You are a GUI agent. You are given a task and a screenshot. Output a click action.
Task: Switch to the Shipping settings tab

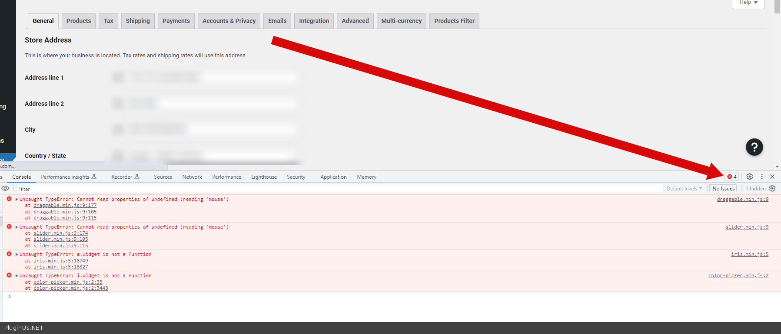(x=138, y=21)
